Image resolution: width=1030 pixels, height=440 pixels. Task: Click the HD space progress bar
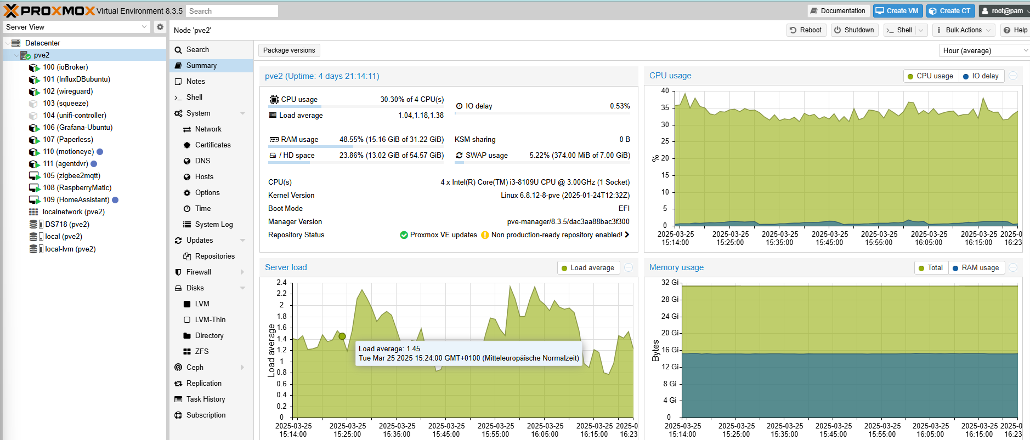(356, 162)
